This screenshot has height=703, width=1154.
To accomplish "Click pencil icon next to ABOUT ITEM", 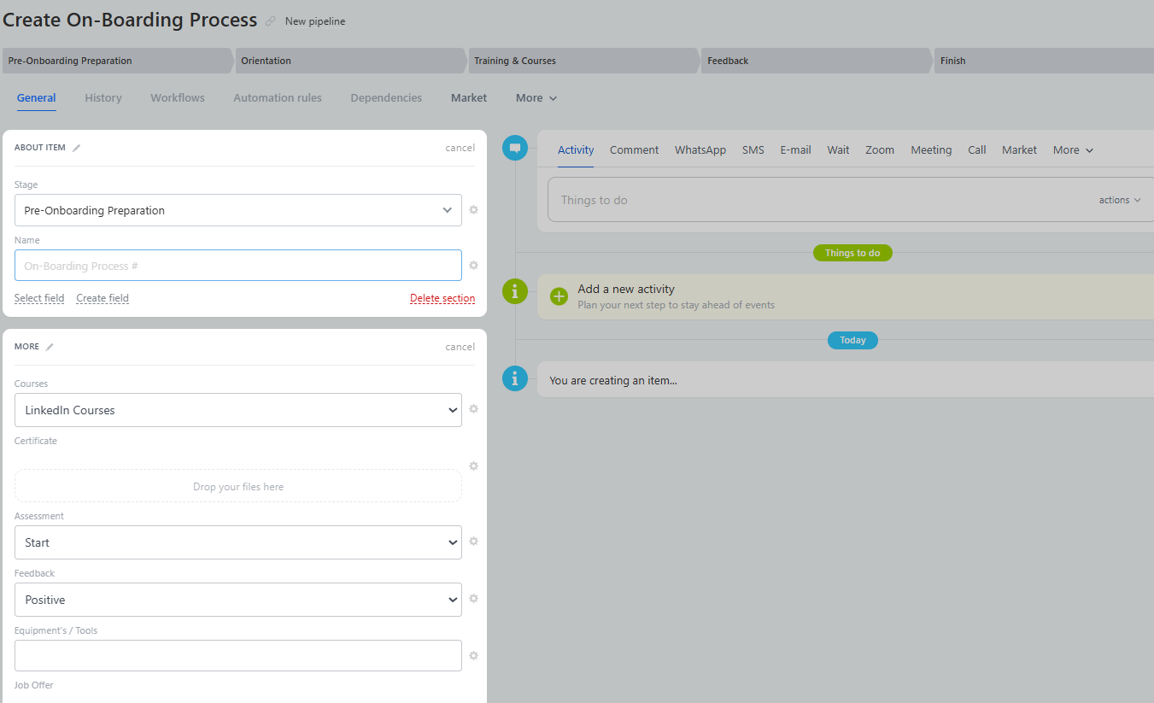I will tap(77, 148).
